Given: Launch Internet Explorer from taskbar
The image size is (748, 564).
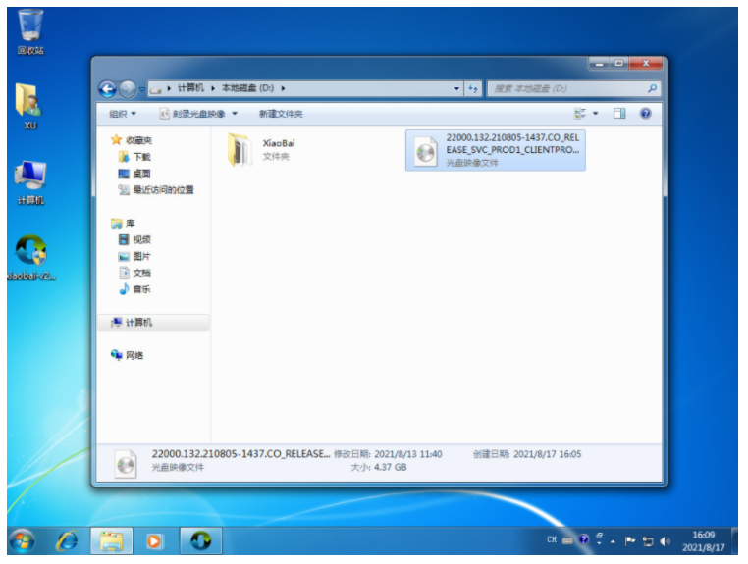Looking at the screenshot, I should (67, 540).
